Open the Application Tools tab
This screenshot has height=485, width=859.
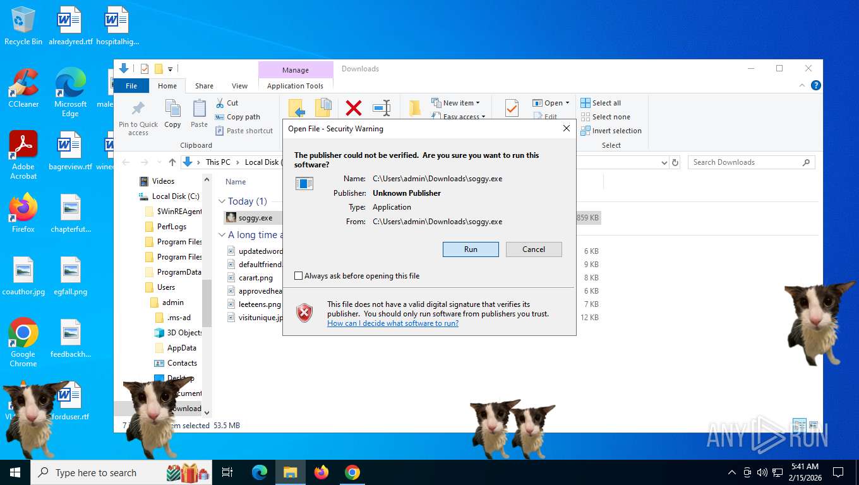click(295, 86)
